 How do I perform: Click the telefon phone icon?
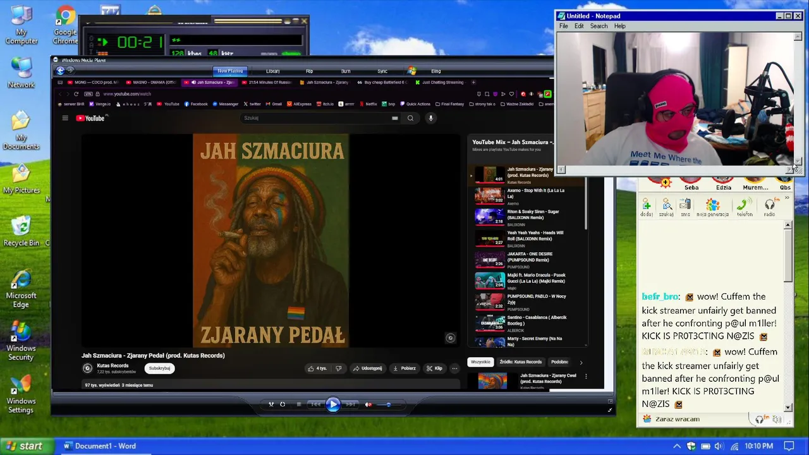(x=745, y=207)
